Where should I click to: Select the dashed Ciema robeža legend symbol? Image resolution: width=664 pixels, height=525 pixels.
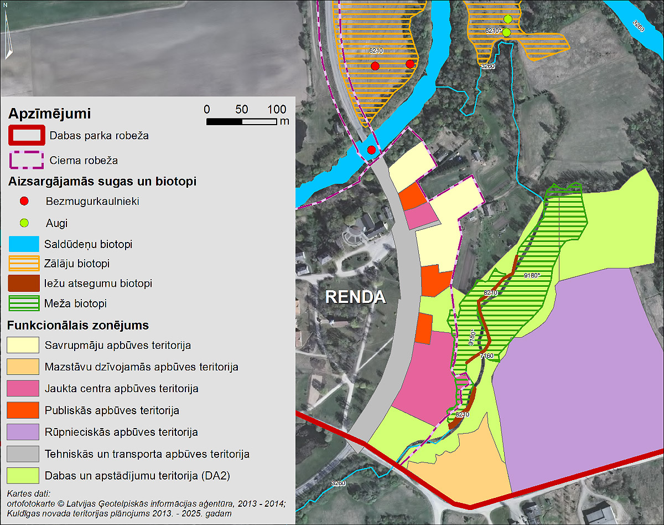[25, 160]
